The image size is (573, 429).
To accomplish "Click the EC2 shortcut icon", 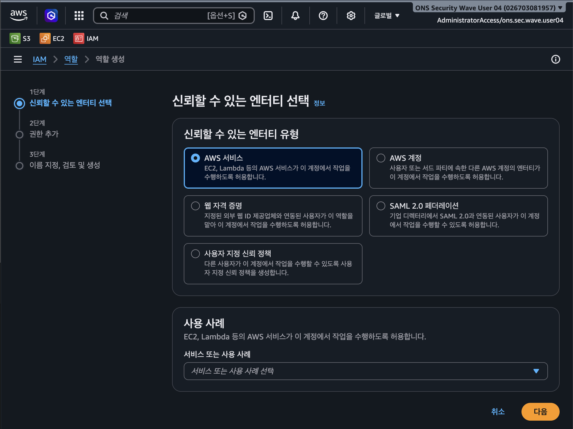I will tap(45, 38).
